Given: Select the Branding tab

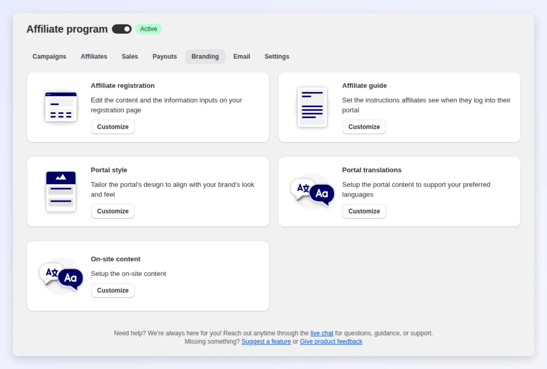Looking at the screenshot, I should pos(205,56).
